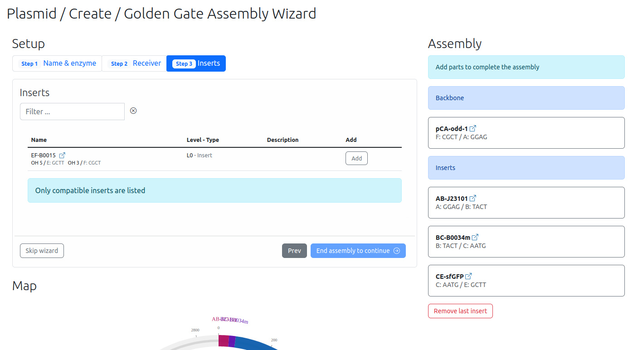Screen dimensions: 633x350
Task: Switch to Step 2 Receiver tab
Action: [134, 63]
